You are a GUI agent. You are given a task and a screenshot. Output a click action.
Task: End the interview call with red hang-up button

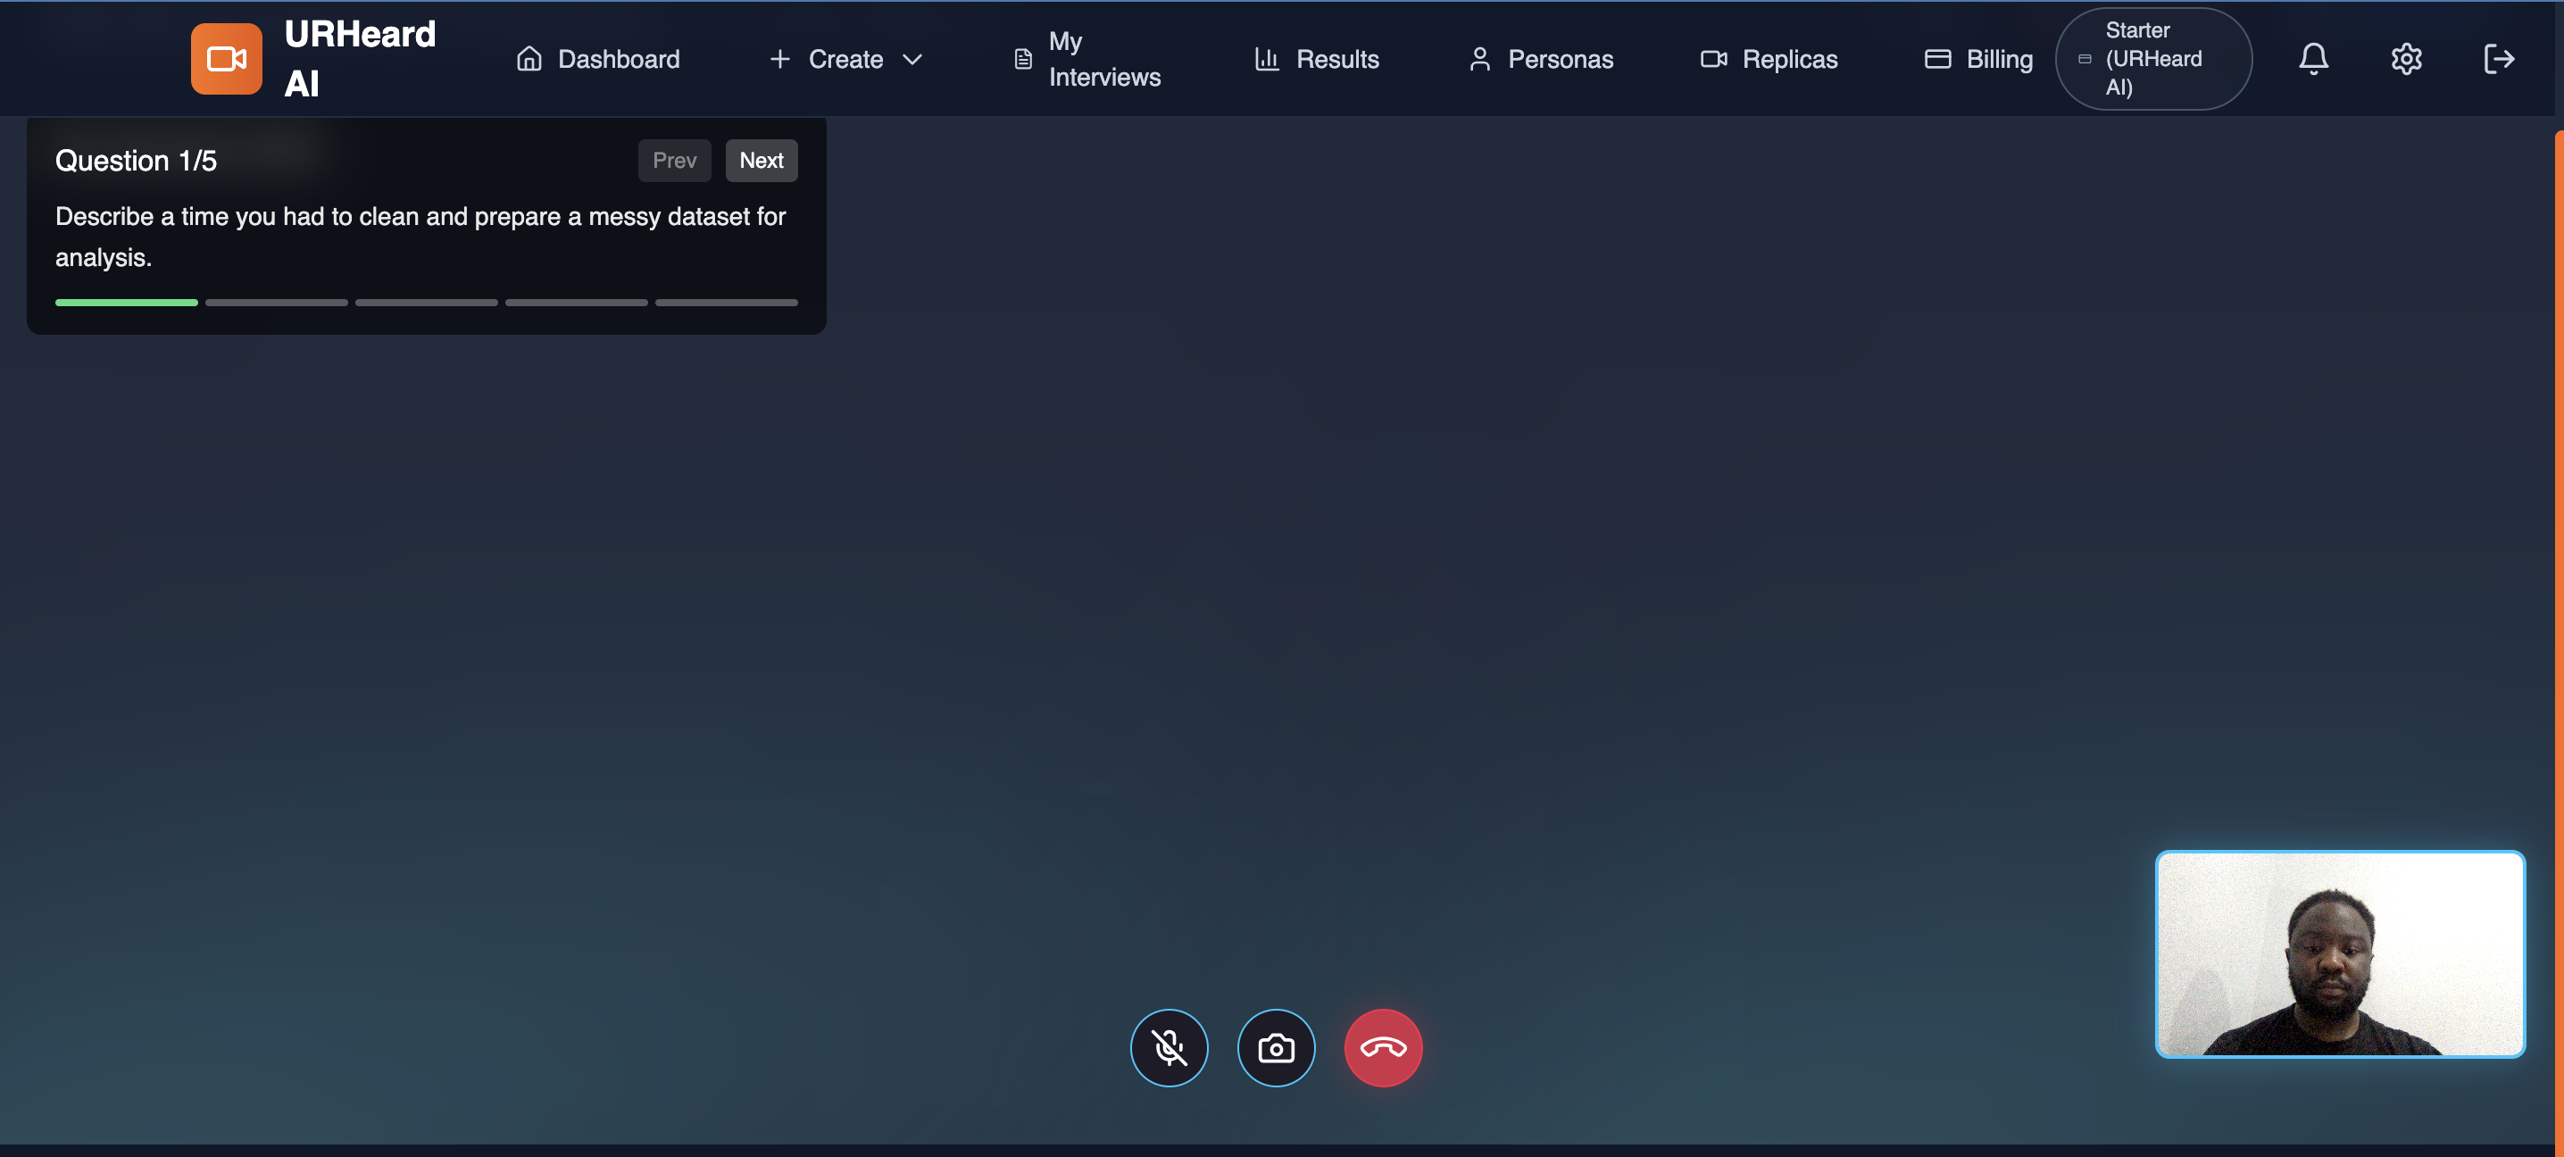1383,1047
